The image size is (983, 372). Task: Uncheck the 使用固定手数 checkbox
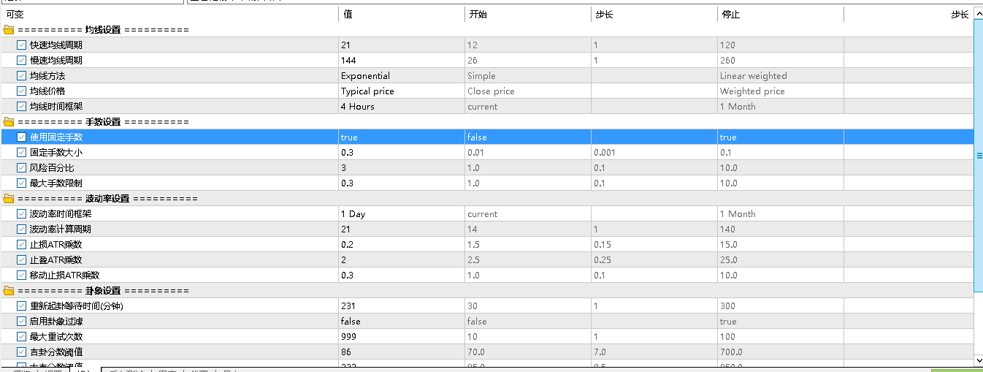click(22, 137)
